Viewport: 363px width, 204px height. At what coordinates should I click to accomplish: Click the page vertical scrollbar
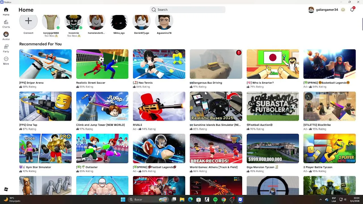[x=362, y=24]
